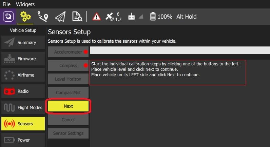The width and height of the screenshot is (270, 147).
Task: Open Vehicle Setup gears icon
Action: point(25,17)
